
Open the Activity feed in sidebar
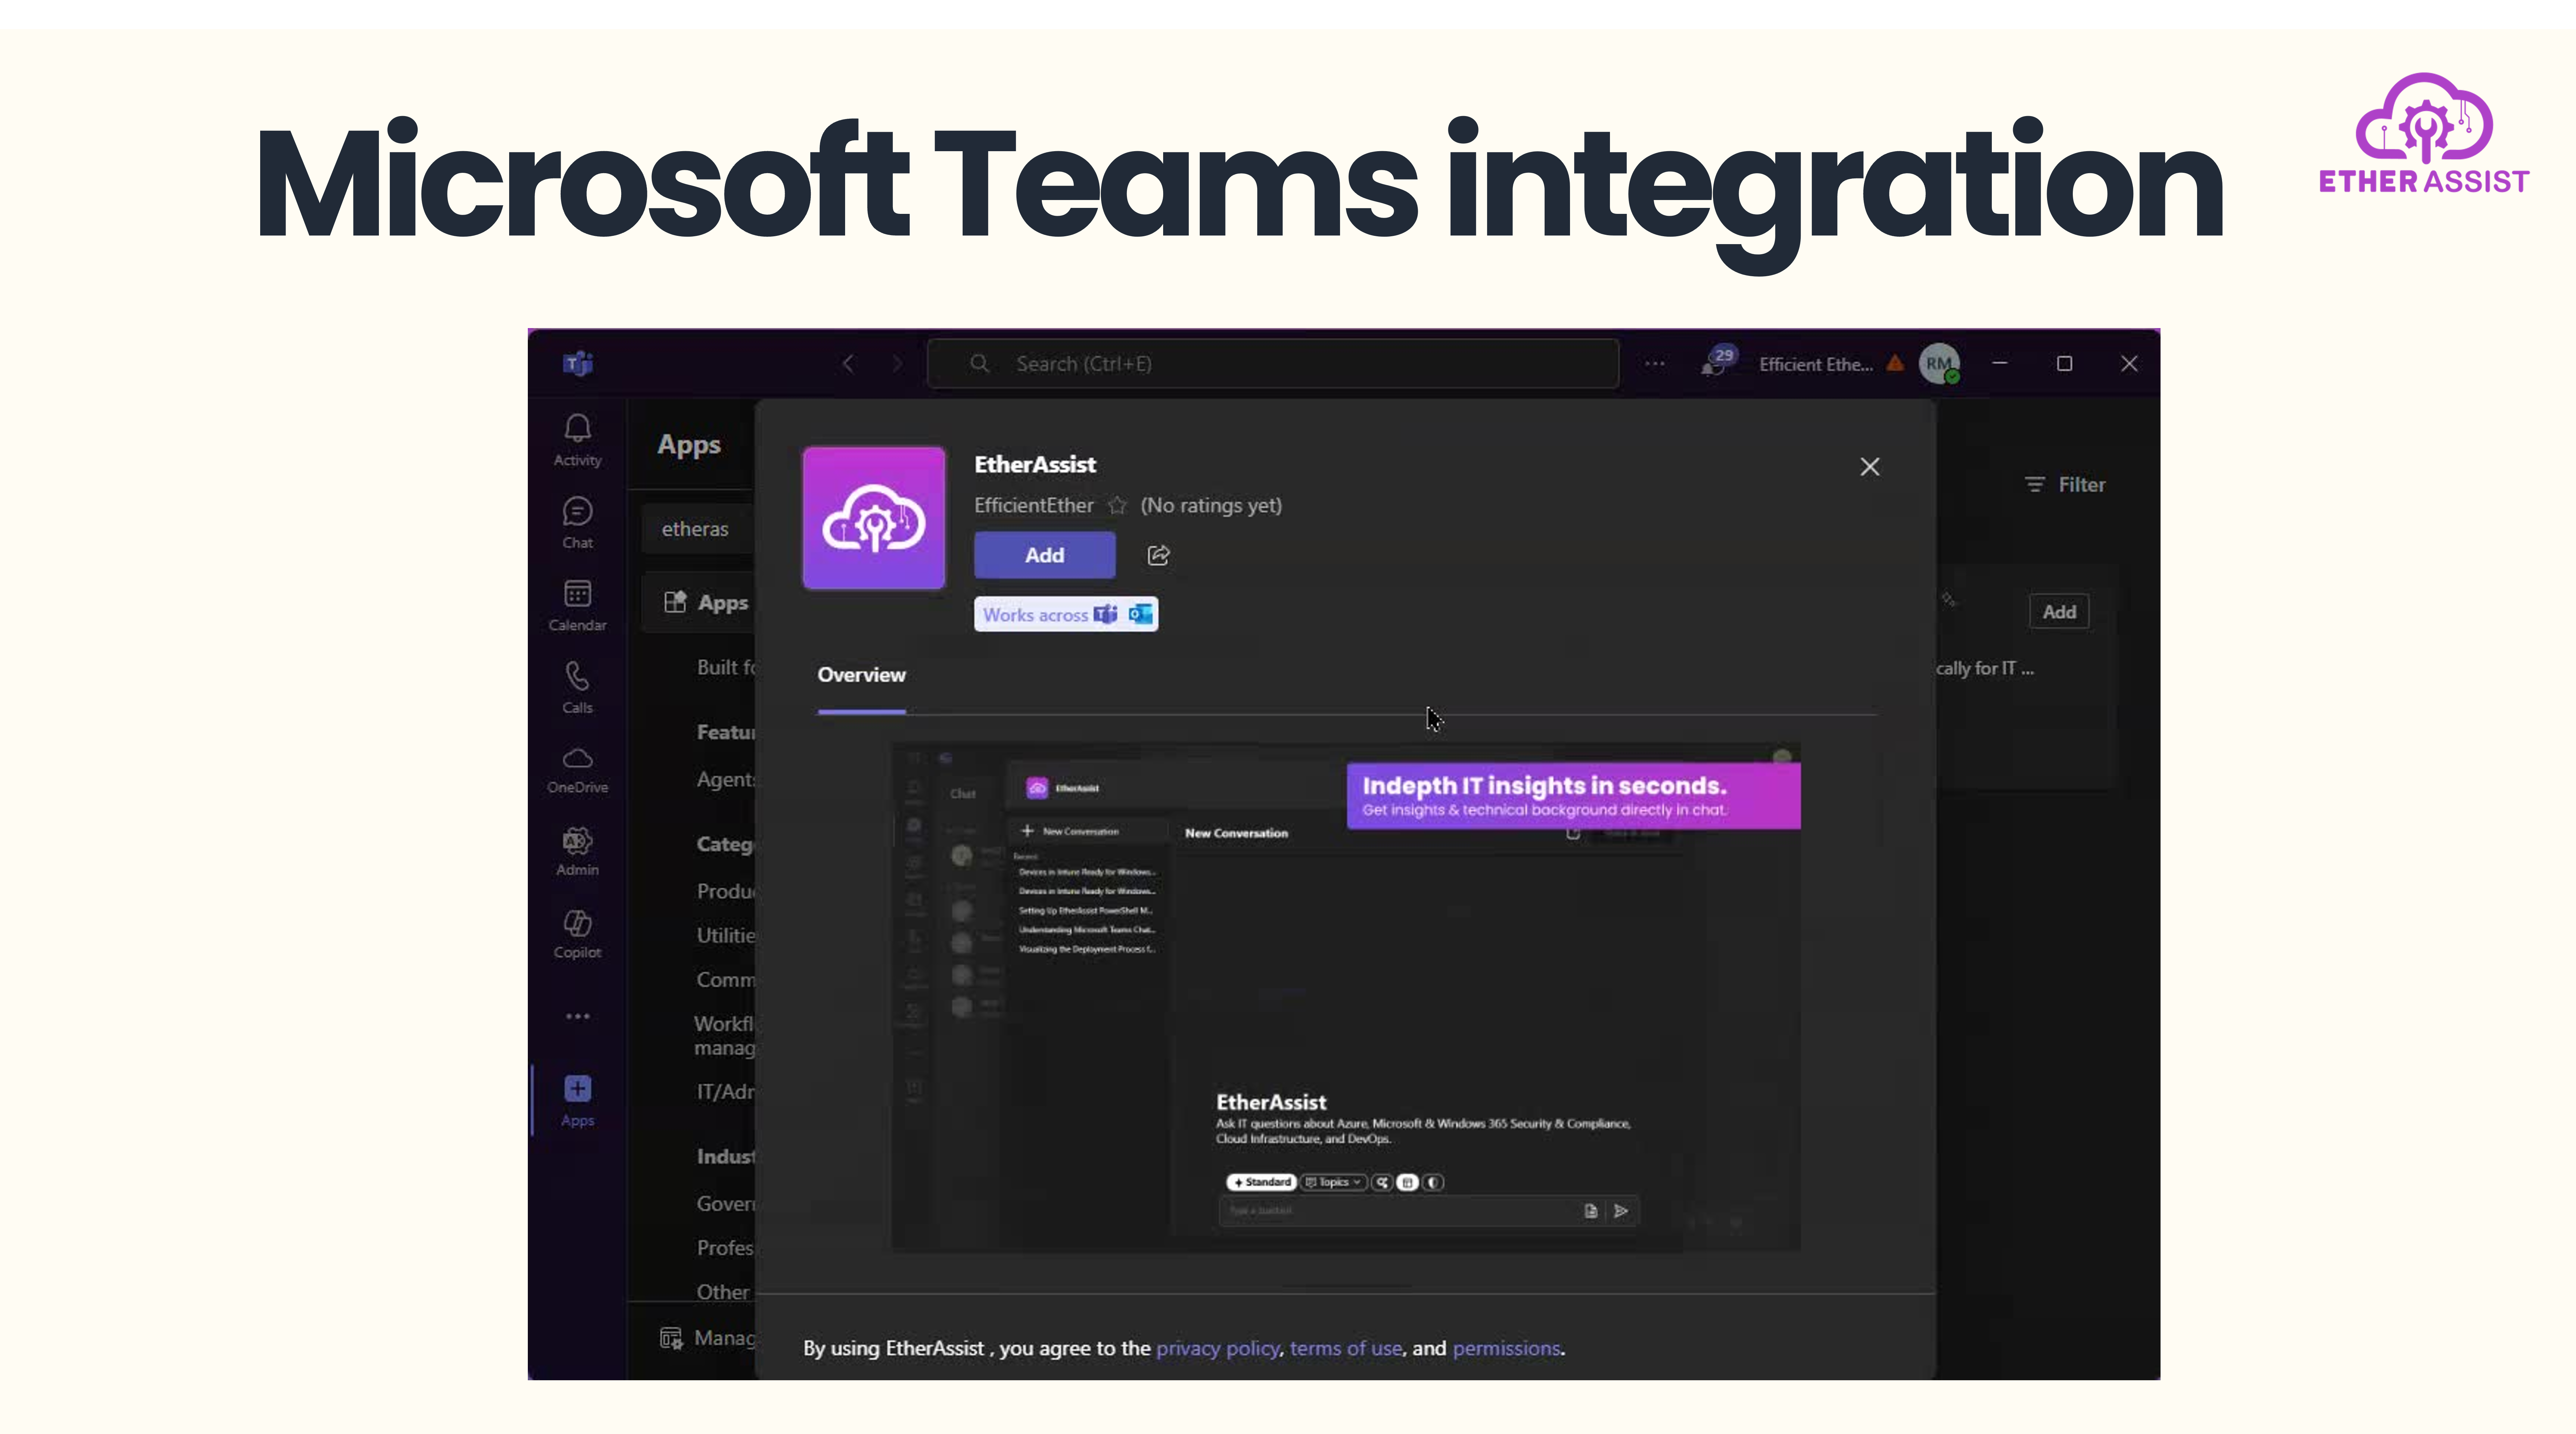pos(577,440)
